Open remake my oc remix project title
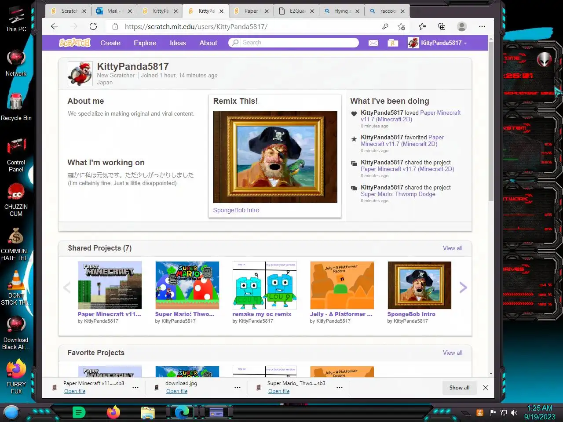The image size is (563, 422). [262, 314]
